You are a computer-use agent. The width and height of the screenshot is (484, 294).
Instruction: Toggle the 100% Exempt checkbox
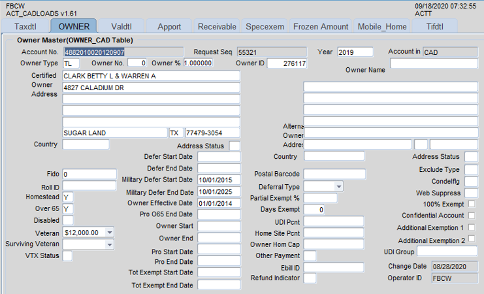(x=472, y=204)
